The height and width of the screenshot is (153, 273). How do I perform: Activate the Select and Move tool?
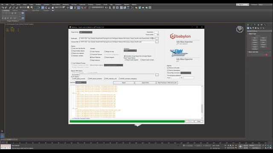click(x=43, y=8)
